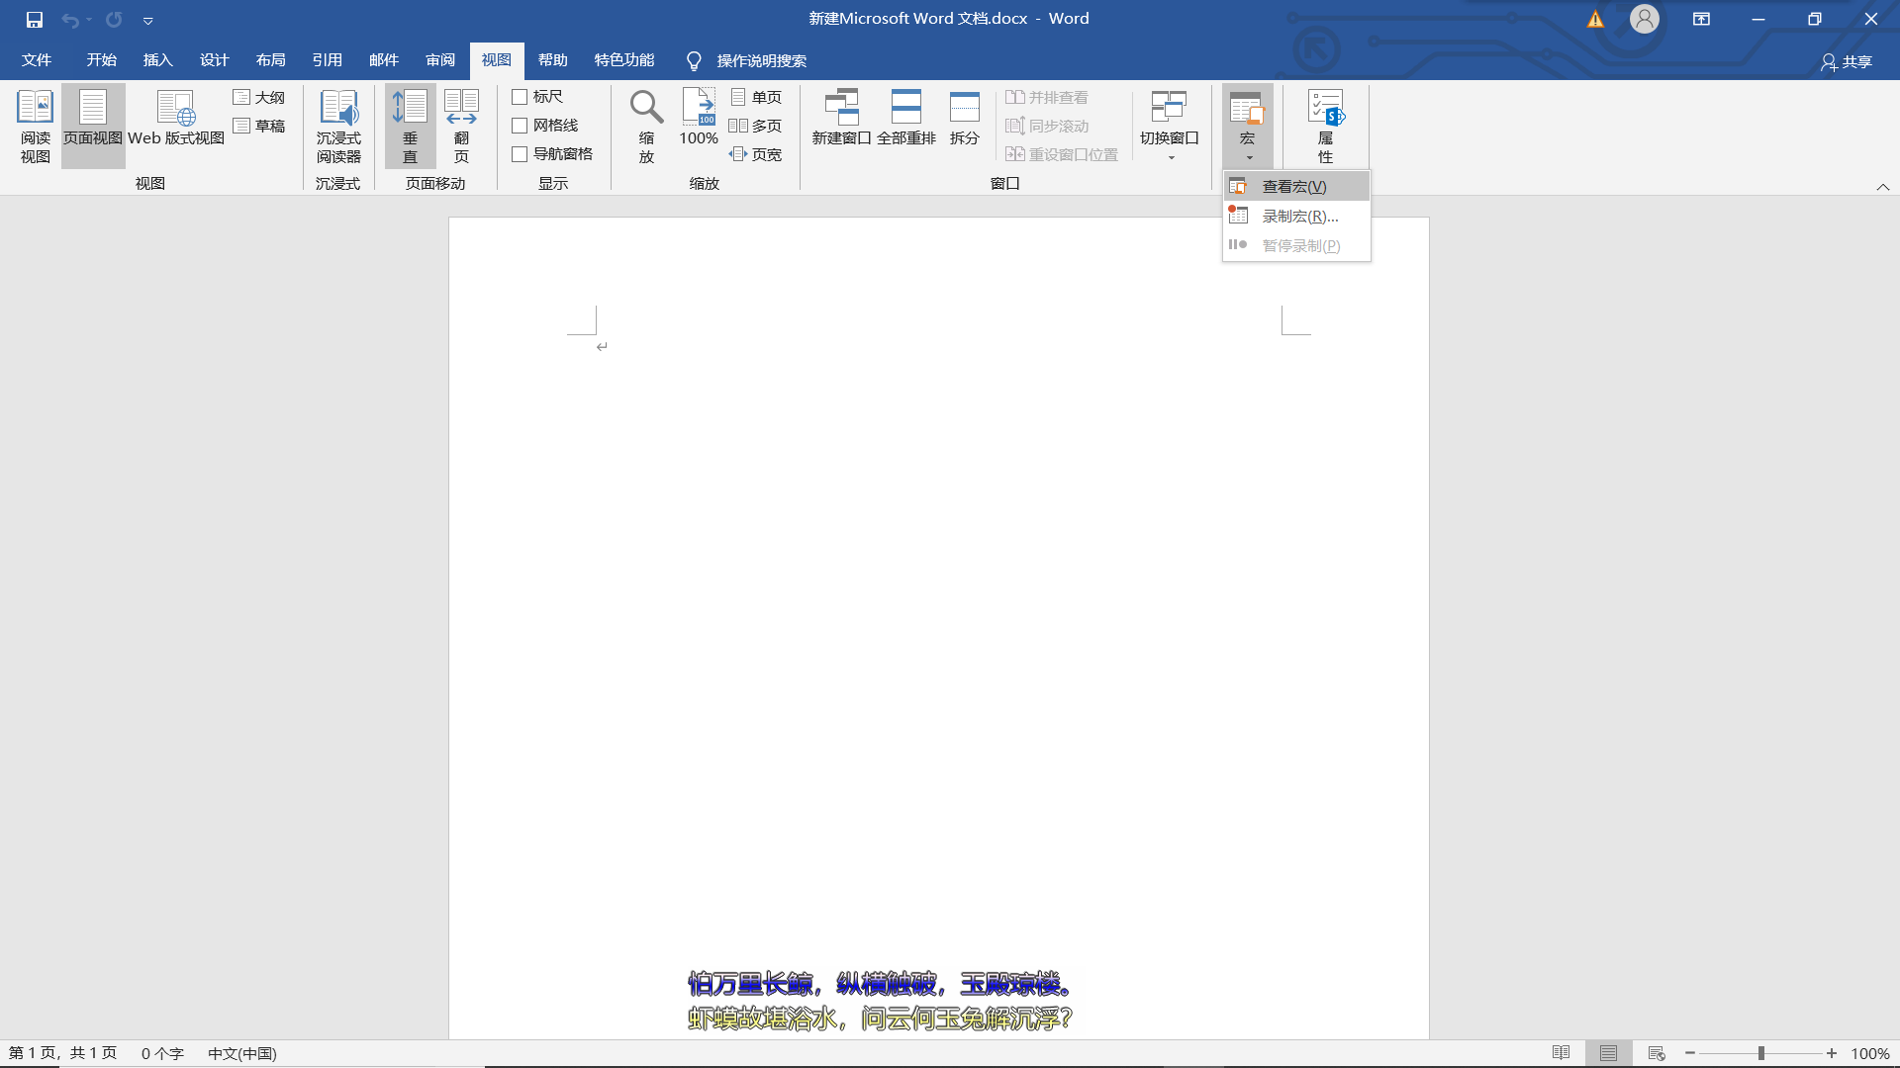Toggle gridlines checkbox
1900x1068 pixels.
pos(520,126)
